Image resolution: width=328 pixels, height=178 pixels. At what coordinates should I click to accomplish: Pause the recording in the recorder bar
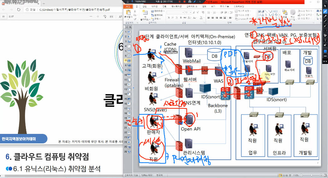(179, 2)
